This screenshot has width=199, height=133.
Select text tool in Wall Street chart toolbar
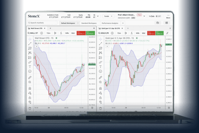[30, 67]
